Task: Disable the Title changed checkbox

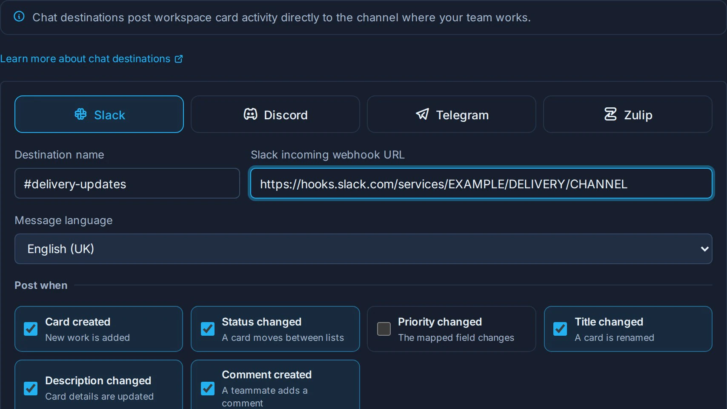Action: click(x=560, y=329)
